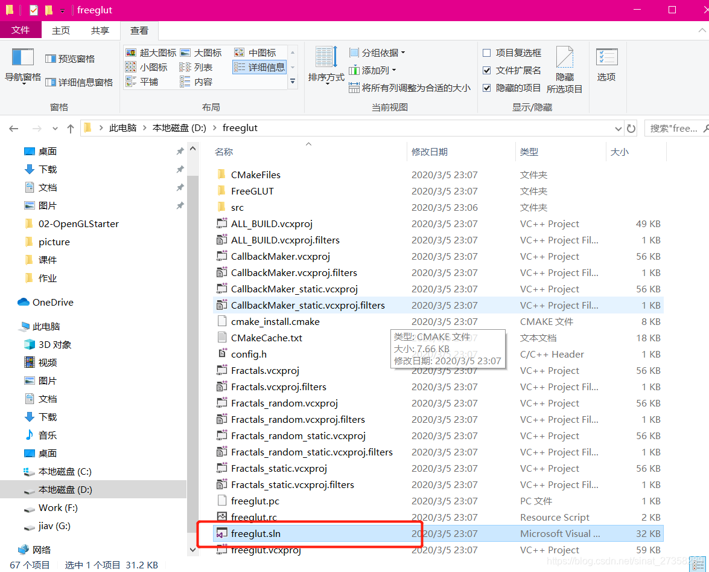
Task: Open Network in navigation pane
Action: [34, 550]
